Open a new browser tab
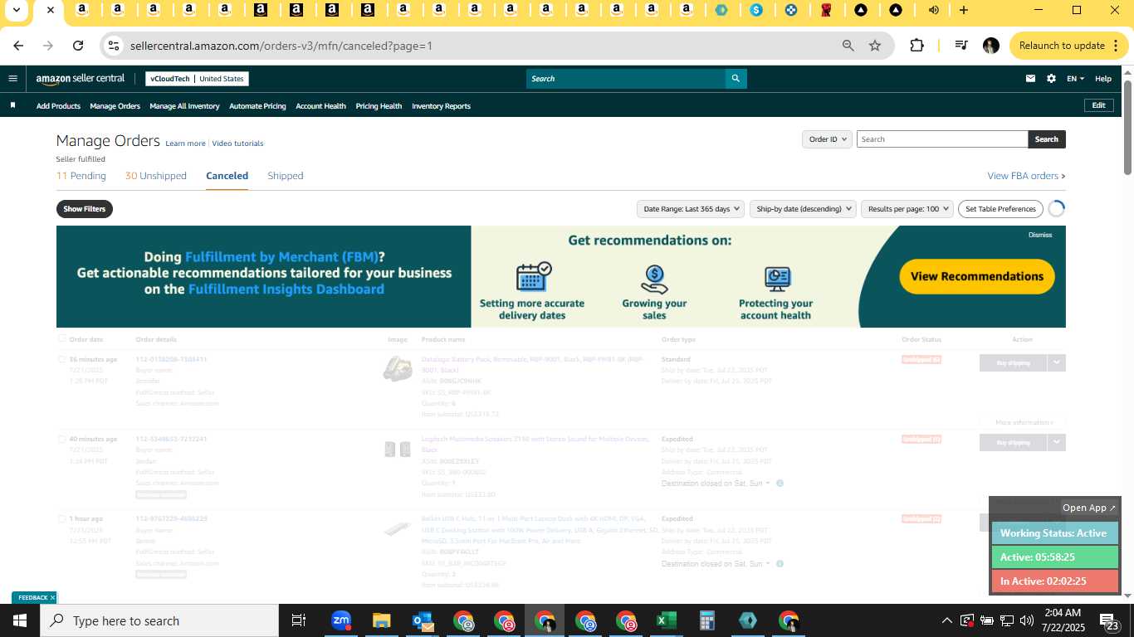Viewport: 1134px width, 637px height. 963,10
